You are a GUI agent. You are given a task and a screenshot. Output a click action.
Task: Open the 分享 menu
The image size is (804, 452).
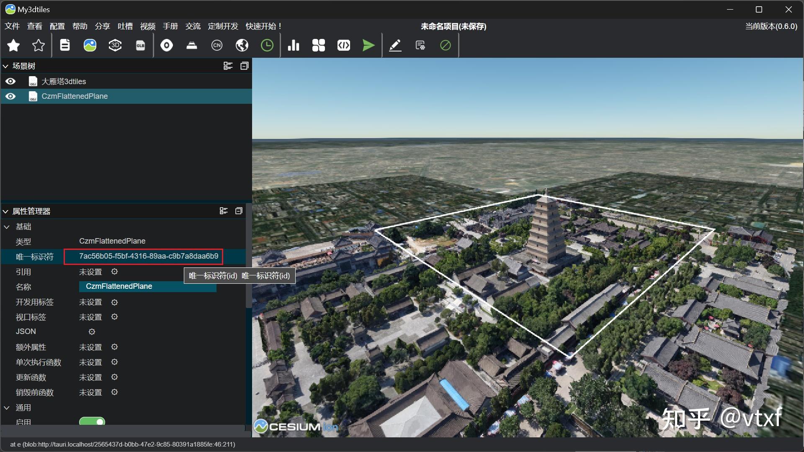103,26
